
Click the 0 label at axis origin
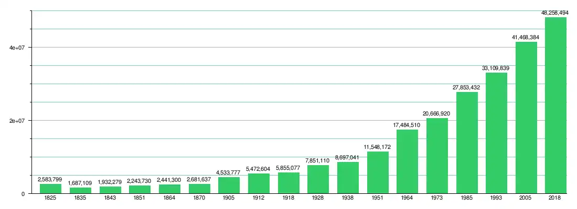coord(23,194)
